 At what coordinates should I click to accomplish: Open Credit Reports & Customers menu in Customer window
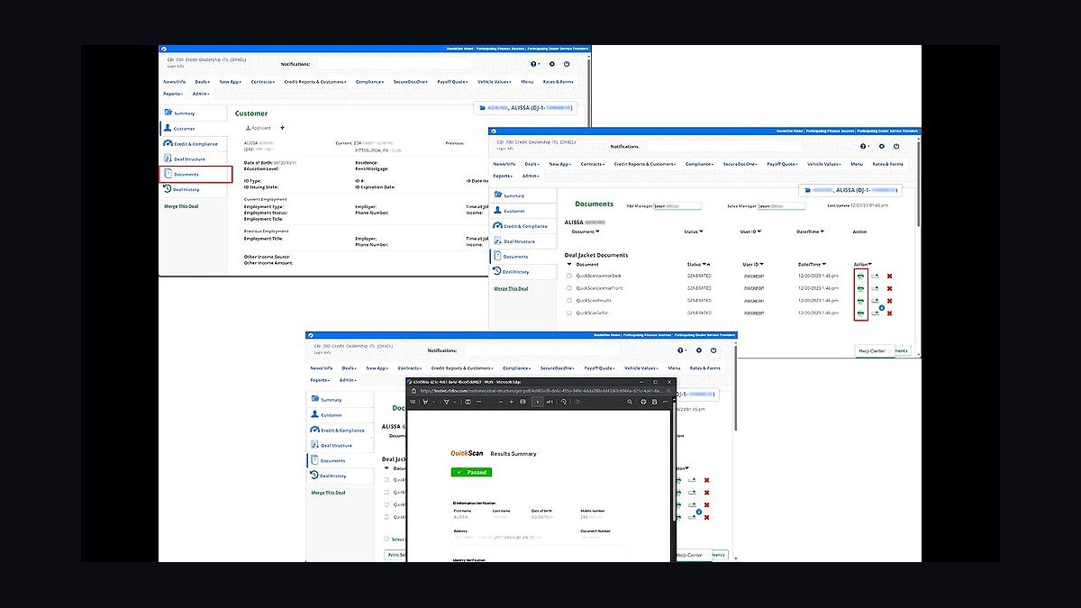tap(315, 82)
